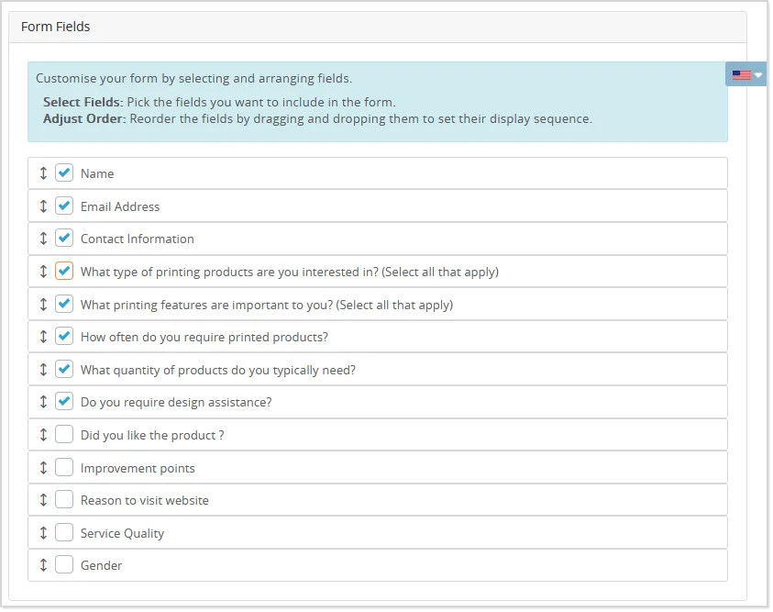Check the Gender field checkbox
773x612 pixels.
pyautogui.click(x=64, y=564)
